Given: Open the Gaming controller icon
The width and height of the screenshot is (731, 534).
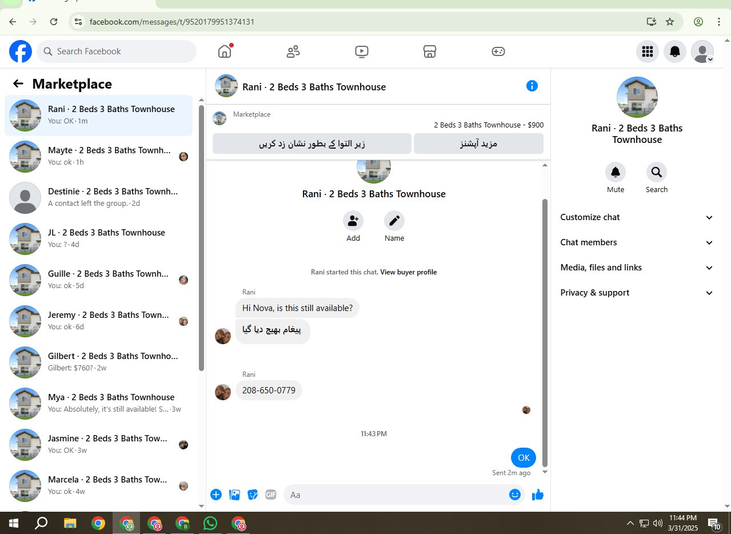Looking at the screenshot, I should (x=498, y=51).
